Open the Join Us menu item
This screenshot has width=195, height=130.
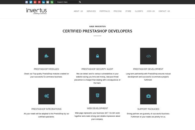pyautogui.click(x=151, y=11)
